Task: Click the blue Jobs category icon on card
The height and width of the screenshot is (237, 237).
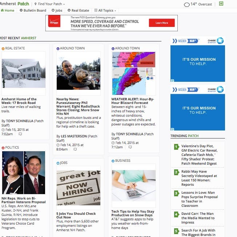Action: click(58, 163)
